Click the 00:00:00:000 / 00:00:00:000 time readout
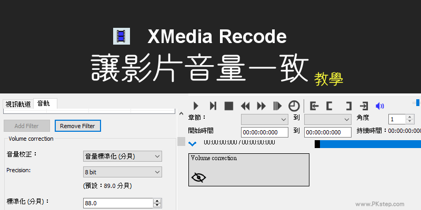The image size is (421, 210). point(239,142)
